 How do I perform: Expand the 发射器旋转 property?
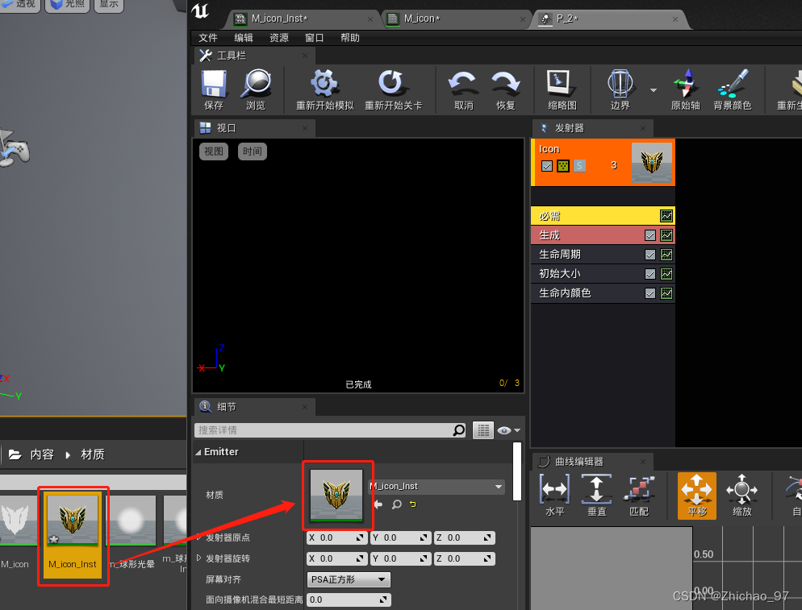tap(198, 558)
